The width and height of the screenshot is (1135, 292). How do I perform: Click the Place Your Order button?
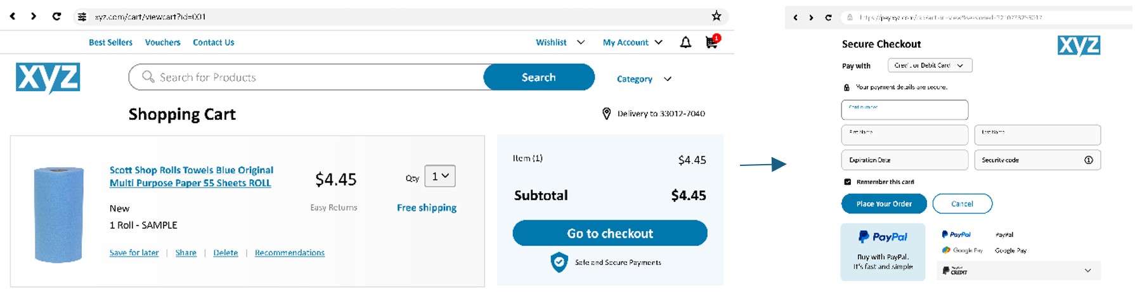(x=884, y=204)
